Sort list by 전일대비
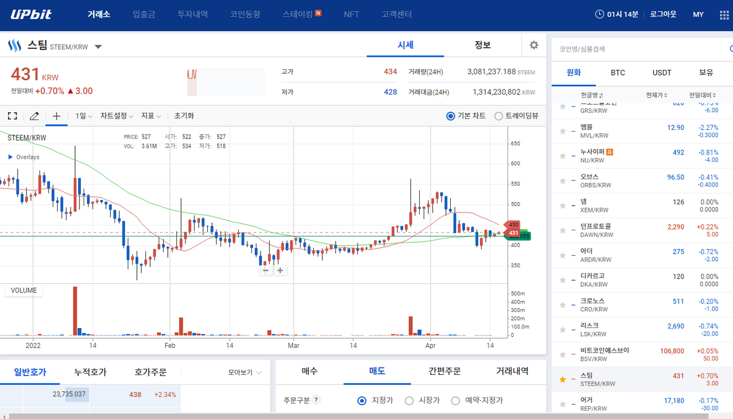The image size is (733, 419). pyautogui.click(x=702, y=95)
